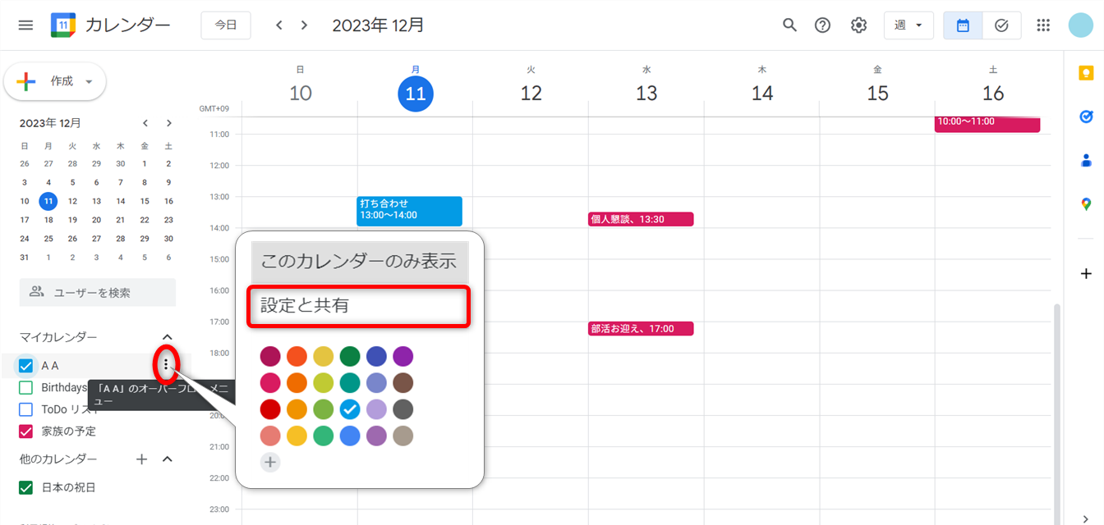Add custom color with plus circle
Screen dimensions: 1104x525
click(x=270, y=462)
